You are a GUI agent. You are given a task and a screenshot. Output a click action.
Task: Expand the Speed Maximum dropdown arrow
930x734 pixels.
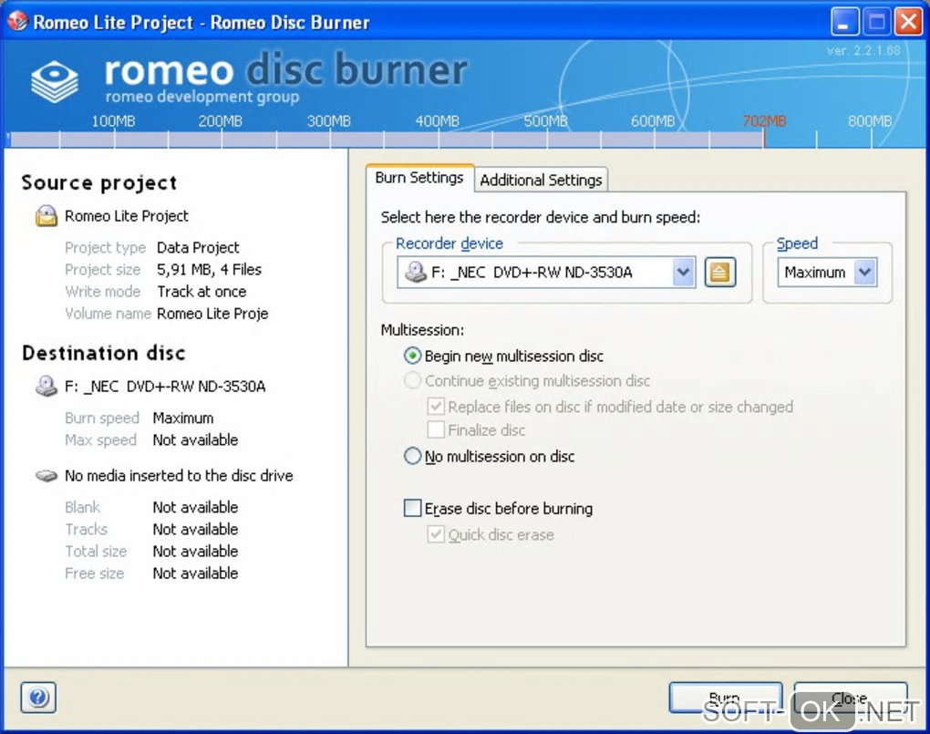(865, 273)
